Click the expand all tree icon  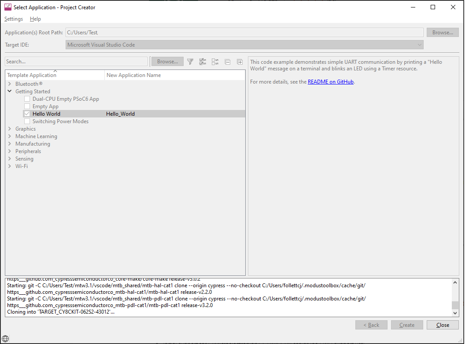[240, 62]
